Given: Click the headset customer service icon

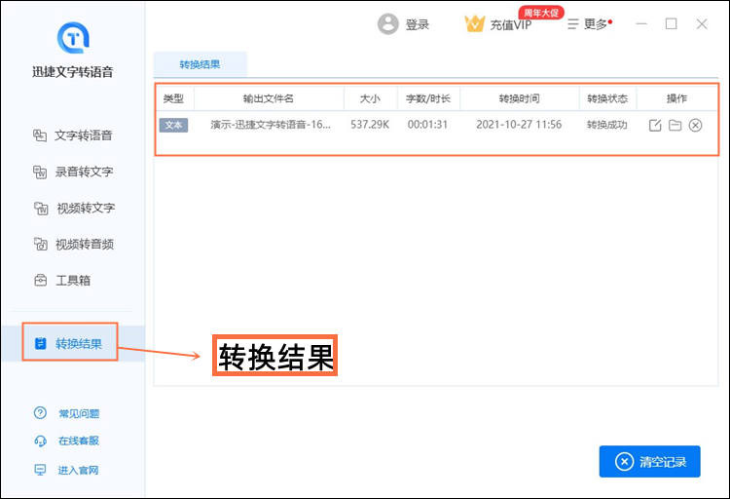Looking at the screenshot, I should tap(41, 441).
